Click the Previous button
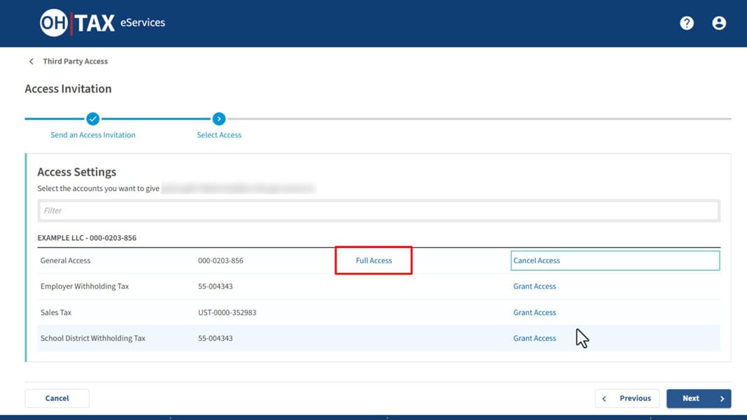Image resolution: width=747 pixels, height=420 pixels. click(x=627, y=398)
